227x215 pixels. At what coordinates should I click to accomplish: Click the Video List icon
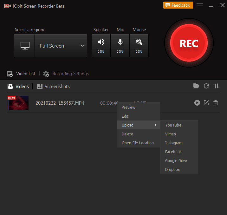point(10,74)
